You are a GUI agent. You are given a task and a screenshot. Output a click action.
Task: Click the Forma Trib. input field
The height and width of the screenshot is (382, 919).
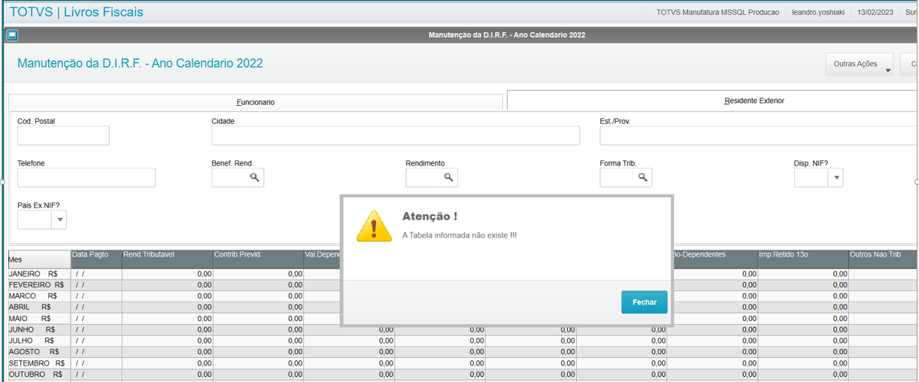tap(617, 177)
